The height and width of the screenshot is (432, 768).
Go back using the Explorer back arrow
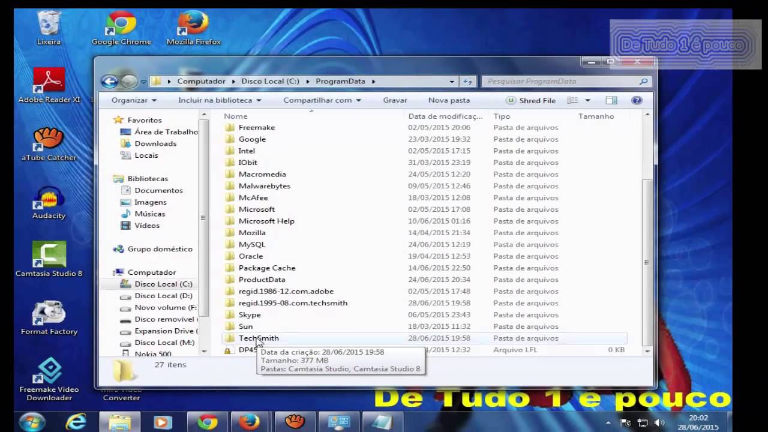click(x=109, y=81)
